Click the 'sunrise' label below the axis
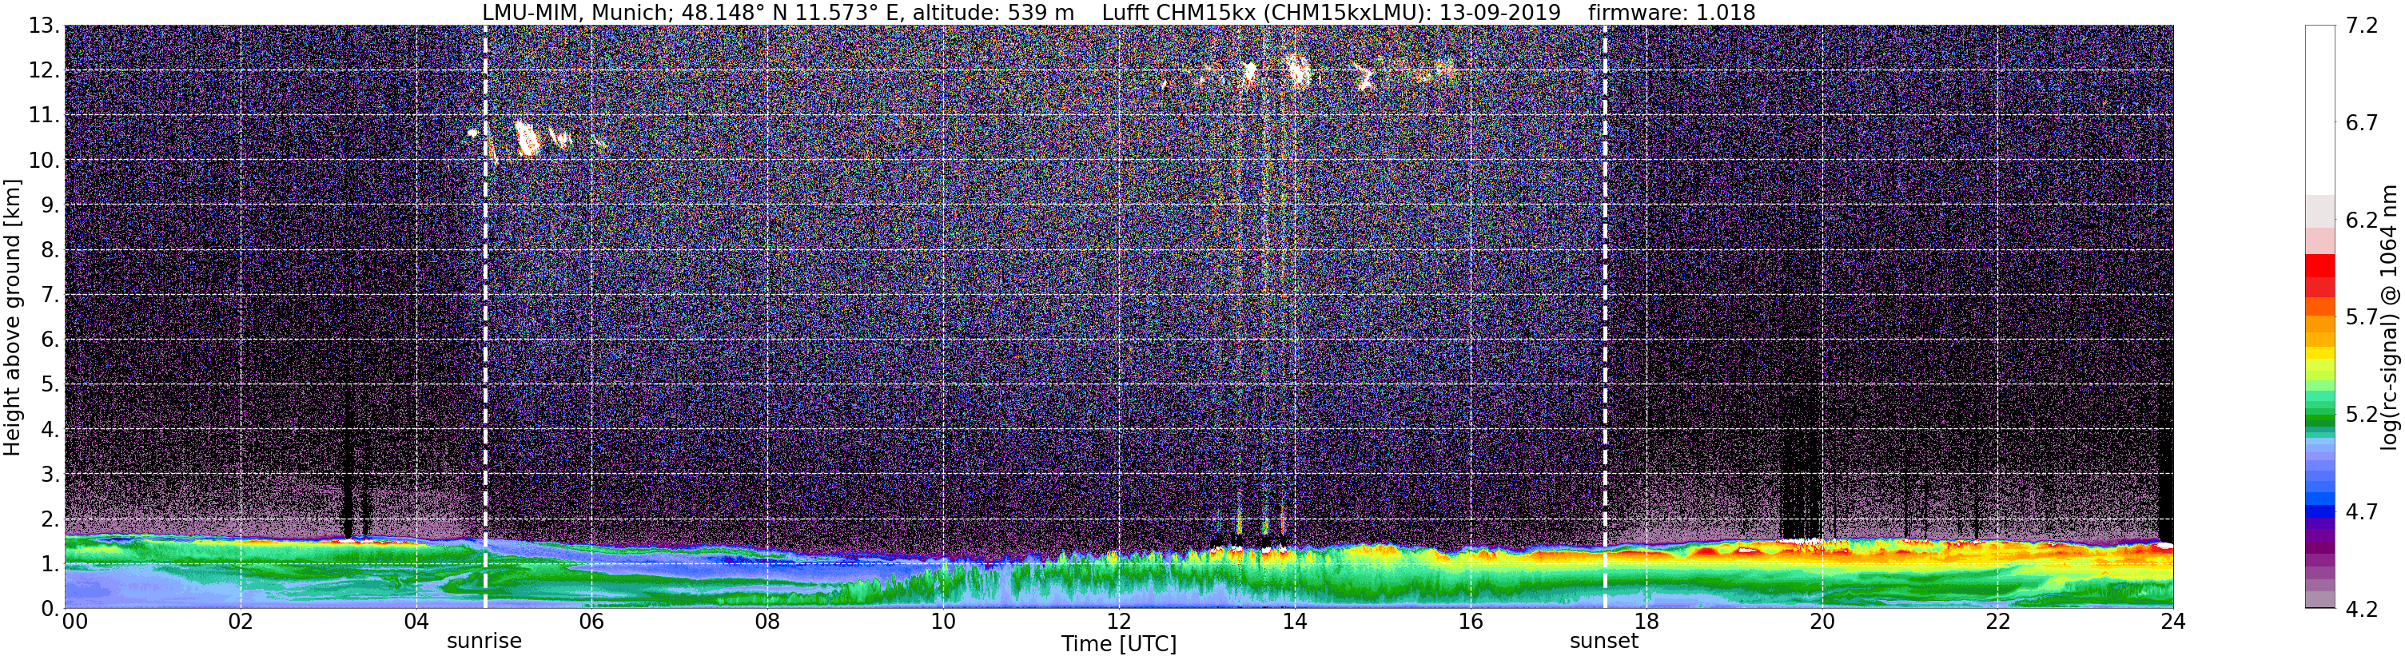 click(484, 642)
